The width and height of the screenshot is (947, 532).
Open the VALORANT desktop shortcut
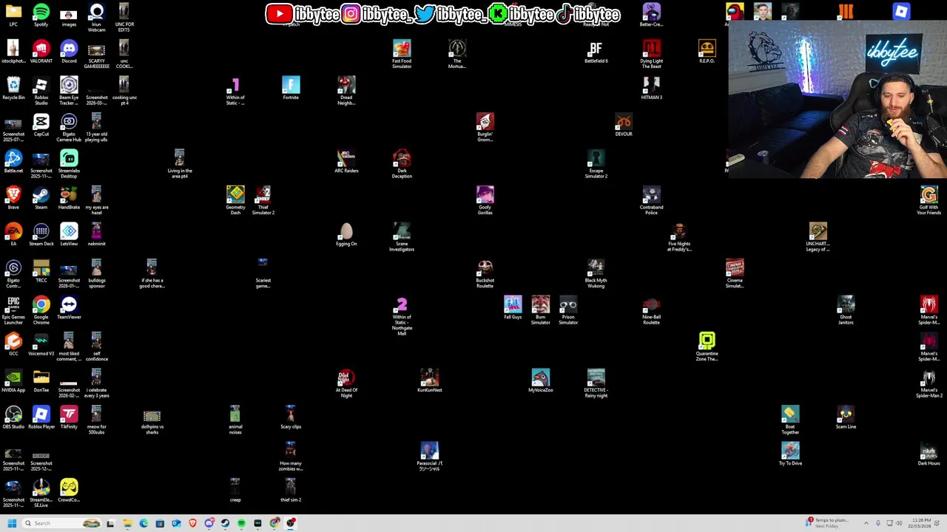pos(41,52)
